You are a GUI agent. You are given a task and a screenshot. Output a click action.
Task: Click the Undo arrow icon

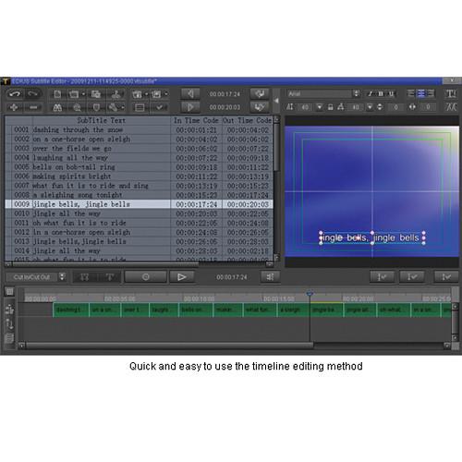pos(15,94)
